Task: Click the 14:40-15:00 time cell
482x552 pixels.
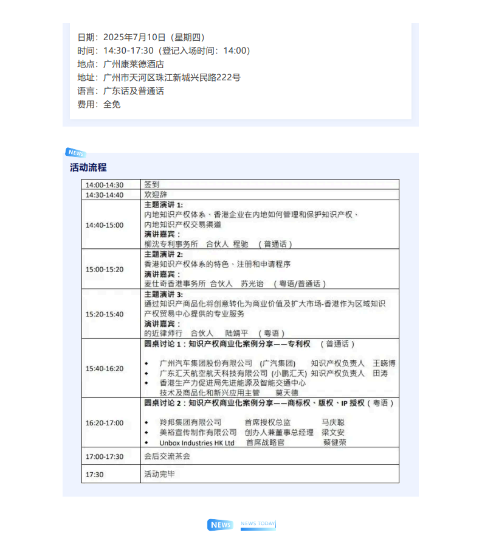Action: [x=111, y=225]
